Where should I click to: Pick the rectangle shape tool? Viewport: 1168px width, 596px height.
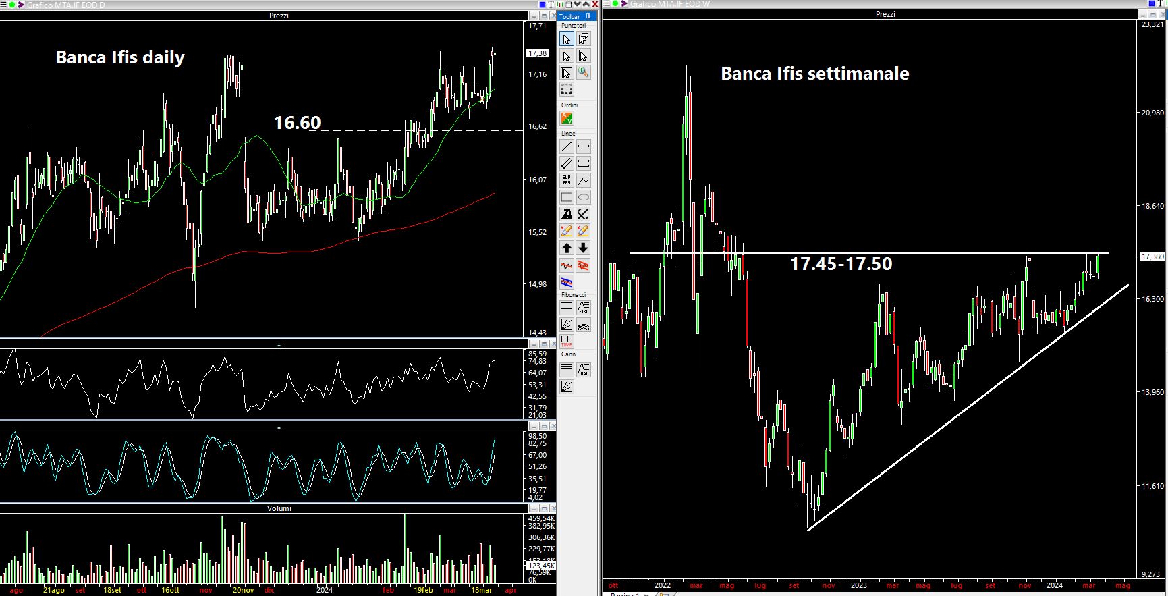[567, 197]
